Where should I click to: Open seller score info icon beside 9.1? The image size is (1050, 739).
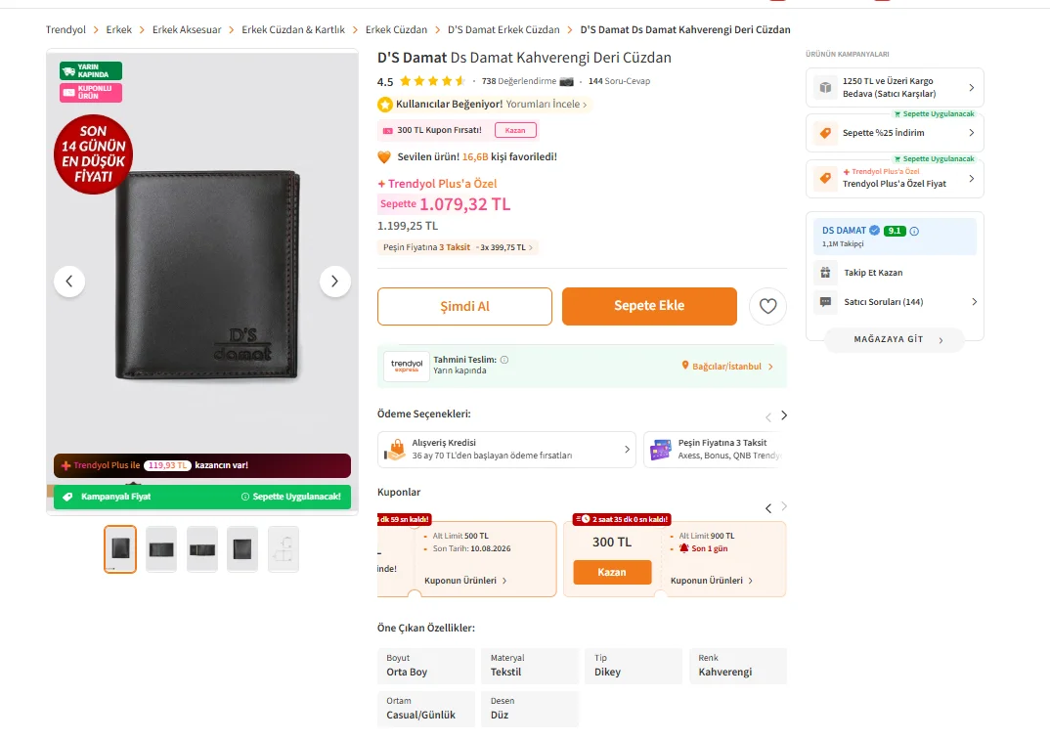[x=914, y=231]
